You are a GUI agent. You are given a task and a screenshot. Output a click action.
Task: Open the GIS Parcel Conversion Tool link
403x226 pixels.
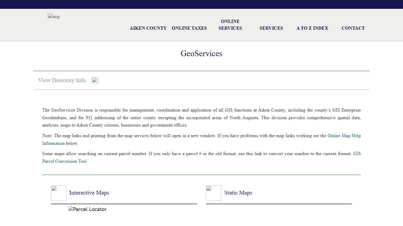64,161
